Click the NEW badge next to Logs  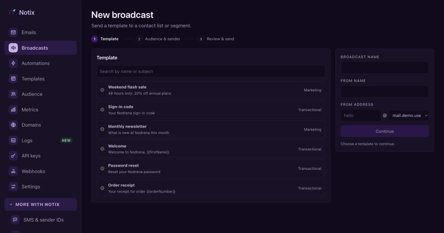point(66,141)
